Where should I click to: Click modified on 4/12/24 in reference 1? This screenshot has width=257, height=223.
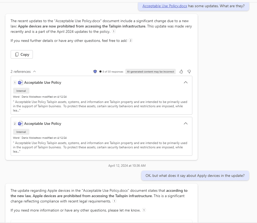(x=54, y=97)
